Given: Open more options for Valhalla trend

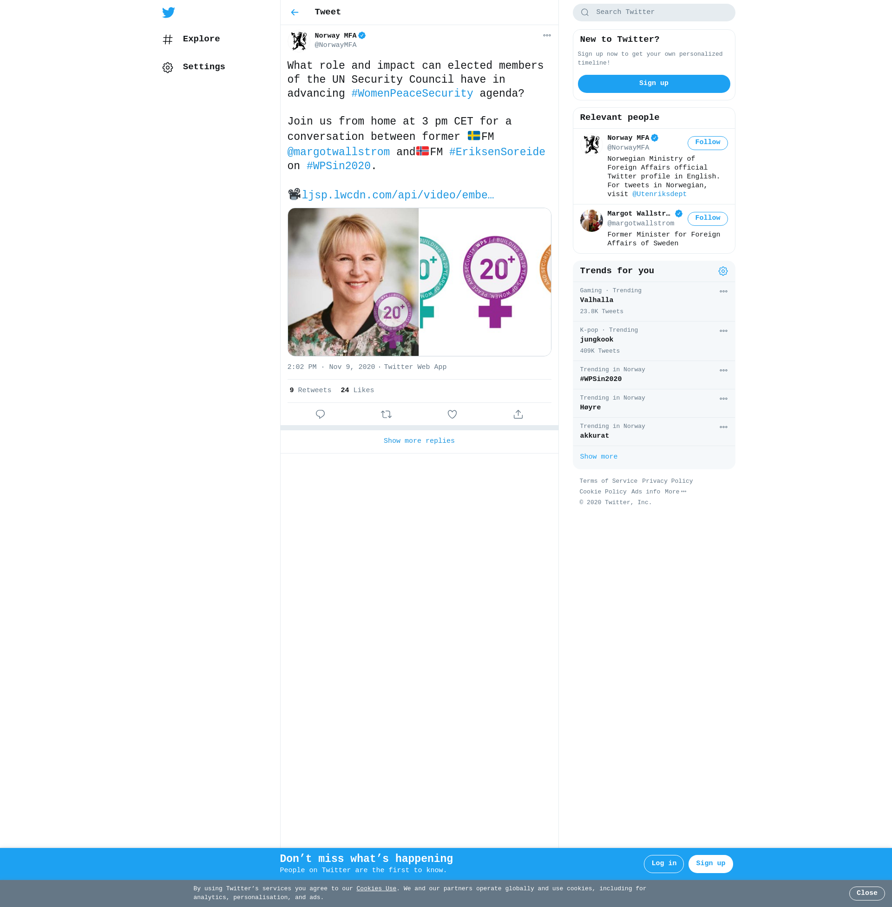Looking at the screenshot, I should click(x=723, y=291).
